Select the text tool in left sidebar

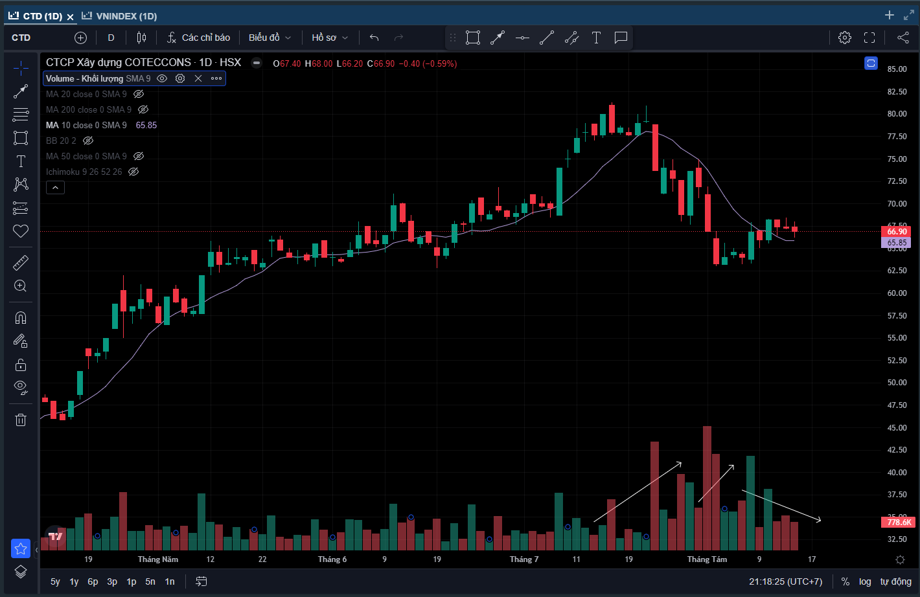(21, 161)
